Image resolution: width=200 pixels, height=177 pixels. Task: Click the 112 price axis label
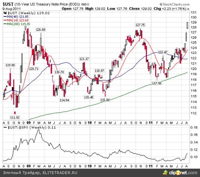pyautogui.click(x=193, y=113)
